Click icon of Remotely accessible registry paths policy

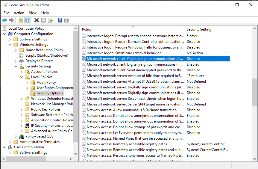pyautogui.click(x=84, y=144)
